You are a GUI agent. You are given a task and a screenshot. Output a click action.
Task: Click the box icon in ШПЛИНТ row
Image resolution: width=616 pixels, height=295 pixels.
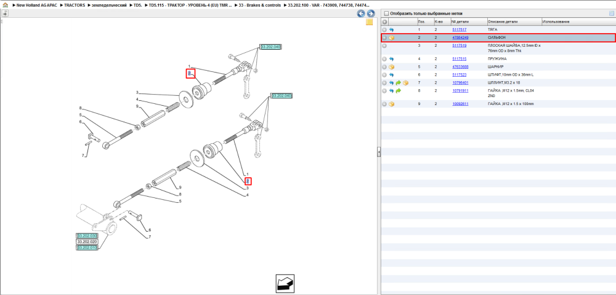point(406,83)
